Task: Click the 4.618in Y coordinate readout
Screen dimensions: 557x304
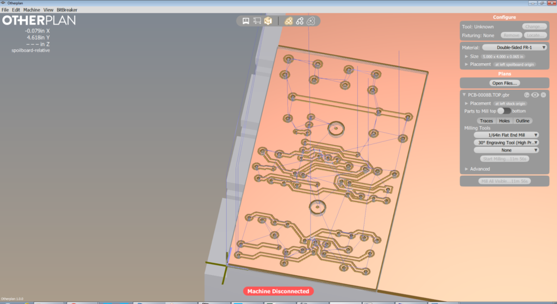Action: (x=38, y=38)
